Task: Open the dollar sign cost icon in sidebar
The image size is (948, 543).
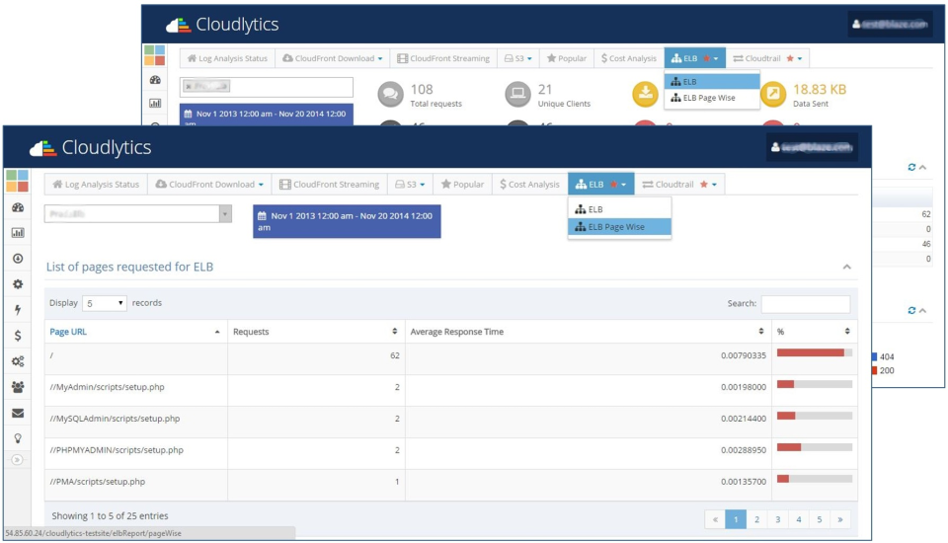Action: pos(18,336)
